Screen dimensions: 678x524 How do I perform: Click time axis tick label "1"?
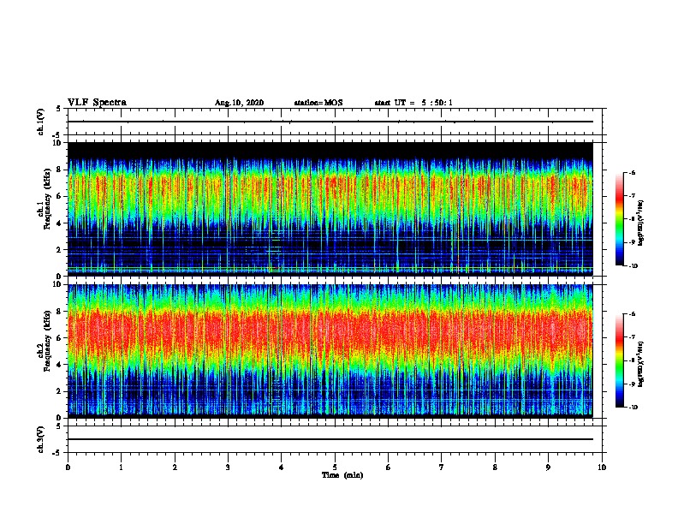click(x=122, y=467)
